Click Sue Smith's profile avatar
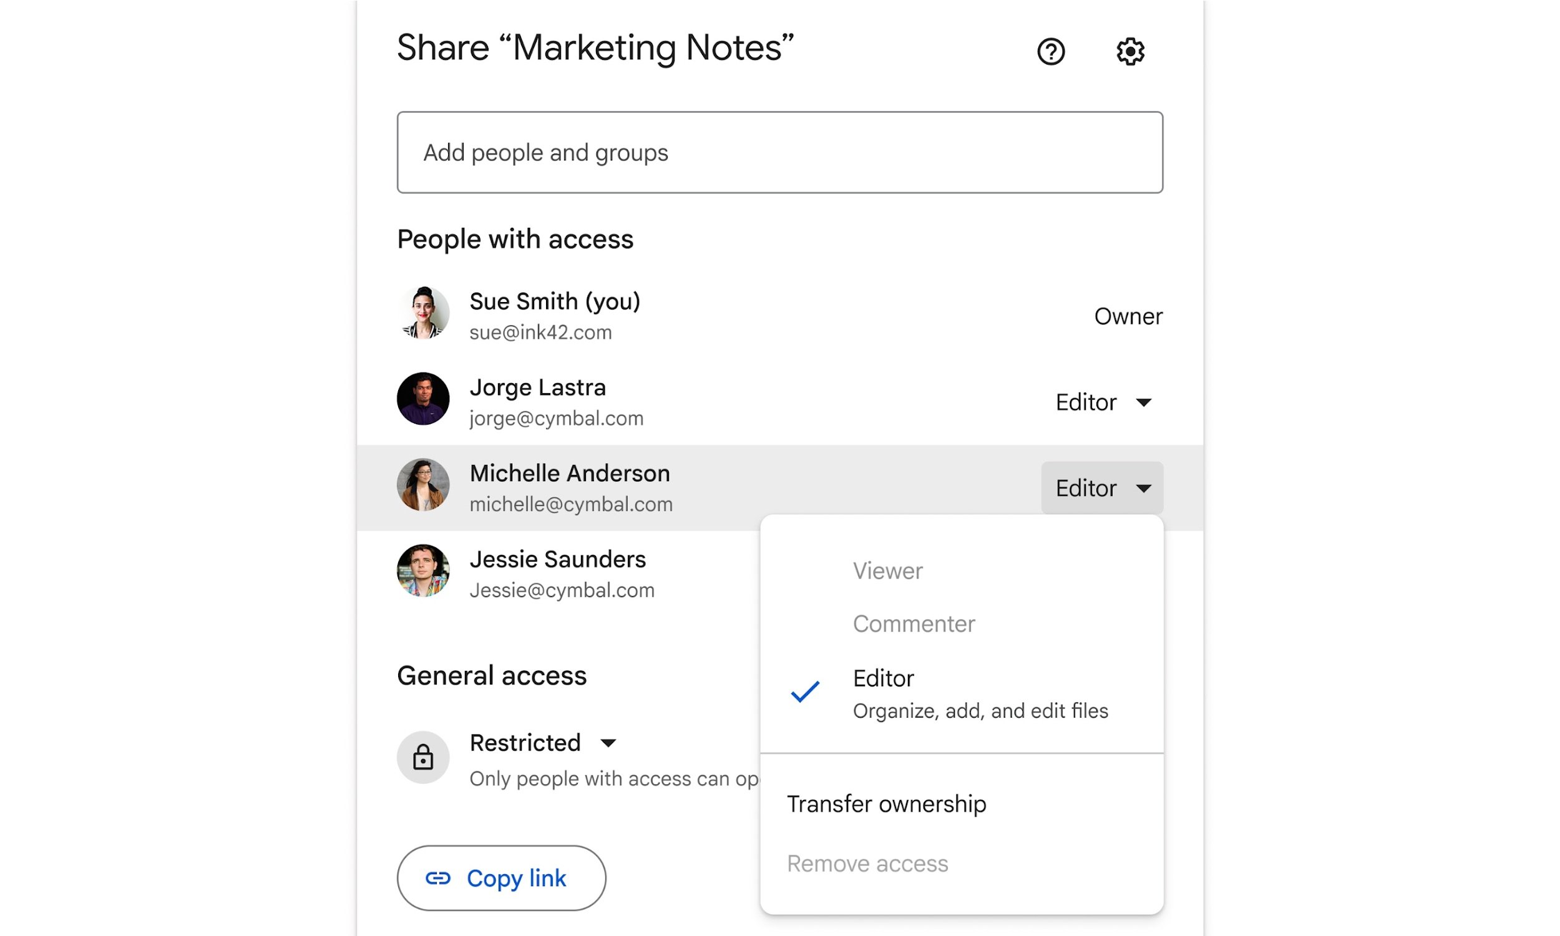 coord(423,313)
